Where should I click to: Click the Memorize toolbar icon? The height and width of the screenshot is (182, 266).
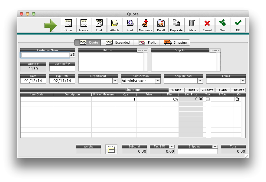coord(145,25)
